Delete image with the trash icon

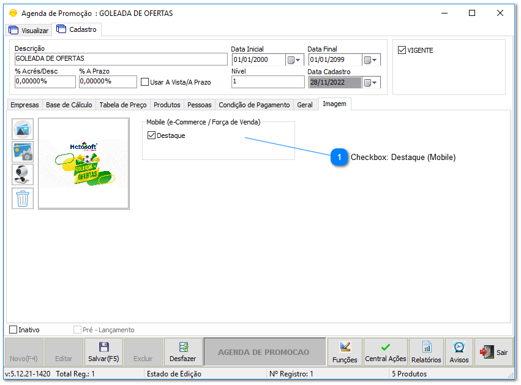[x=23, y=198]
